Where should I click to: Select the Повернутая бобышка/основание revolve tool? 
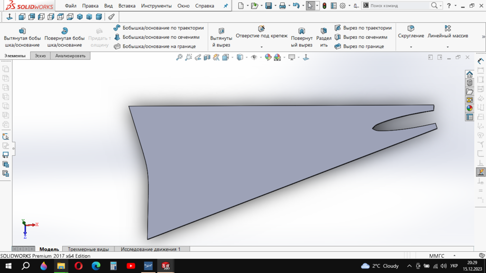tap(65, 38)
